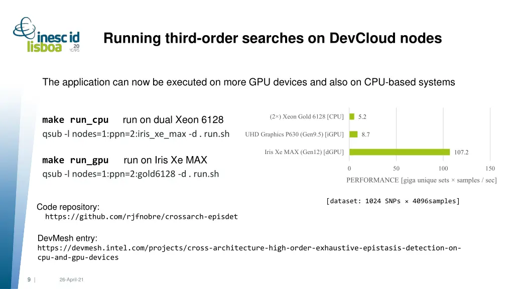Click the axis tick label 50
This screenshot has width=514, height=289.
[x=397, y=169]
